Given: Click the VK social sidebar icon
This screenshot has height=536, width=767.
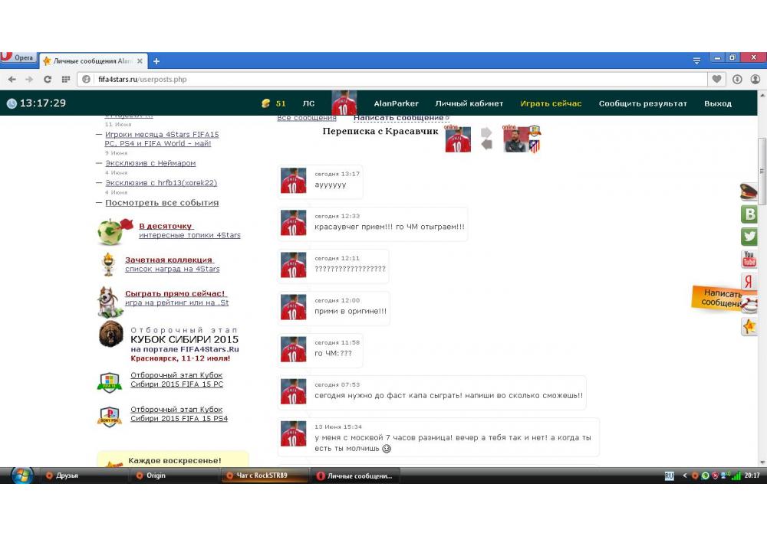Looking at the screenshot, I should point(749,214).
